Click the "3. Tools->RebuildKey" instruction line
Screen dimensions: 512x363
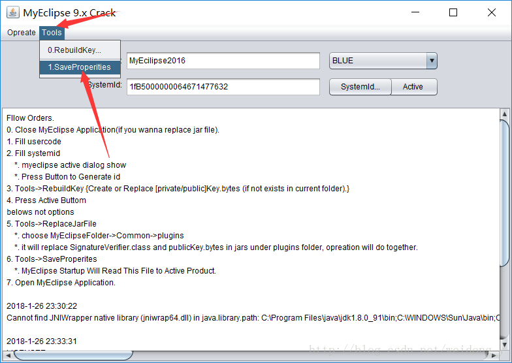(178, 189)
